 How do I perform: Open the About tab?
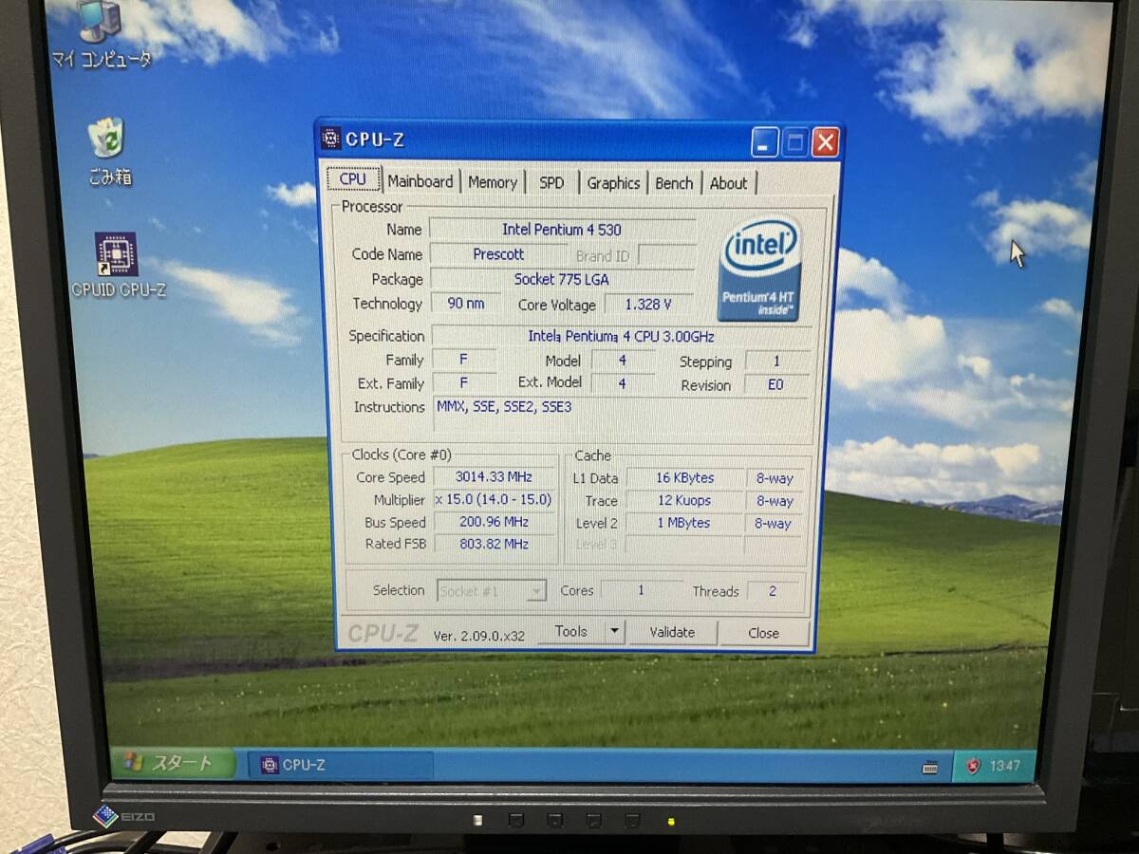pyautogui.click(x=729, y=183)
